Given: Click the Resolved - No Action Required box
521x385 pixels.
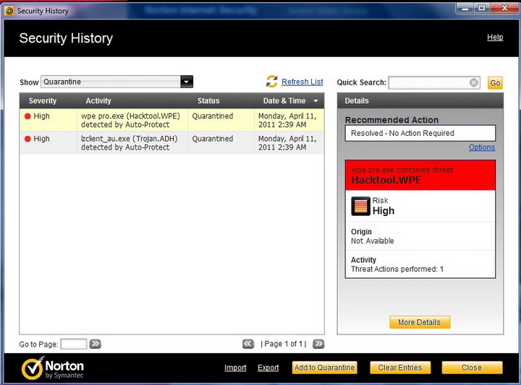Looking at the screenshot, I should pyautogui.click(x=420, y=133).
